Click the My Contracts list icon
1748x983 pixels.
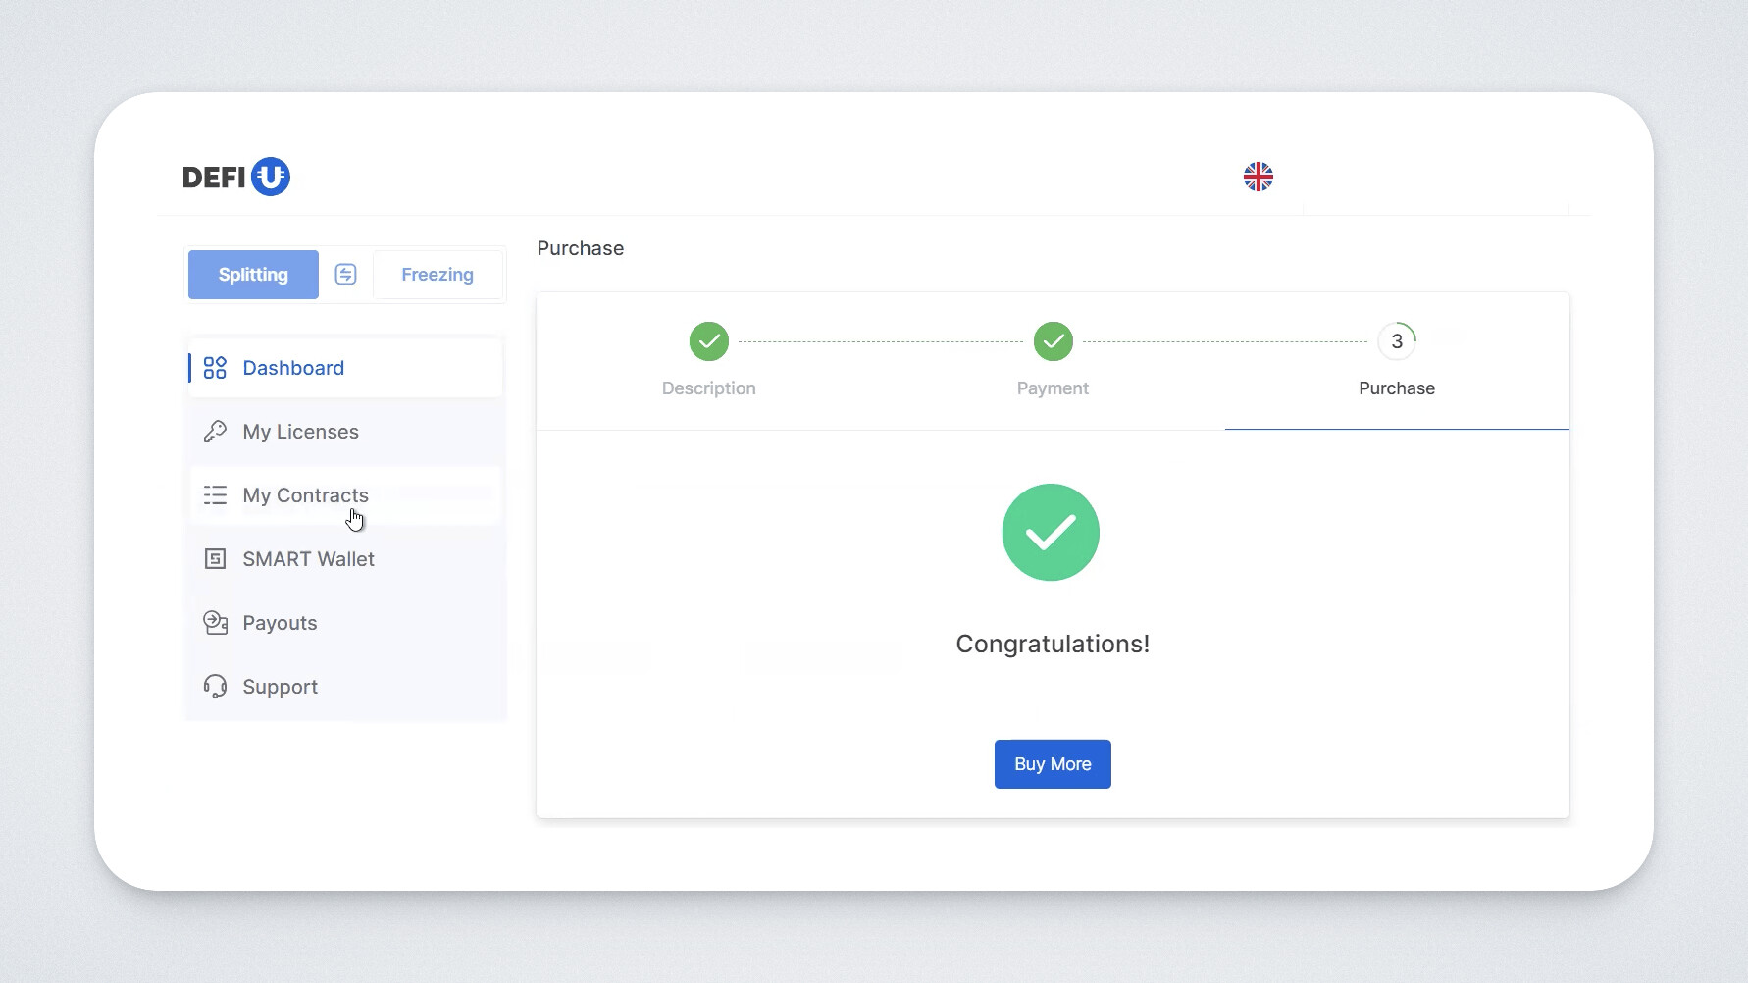click(215, 495)
